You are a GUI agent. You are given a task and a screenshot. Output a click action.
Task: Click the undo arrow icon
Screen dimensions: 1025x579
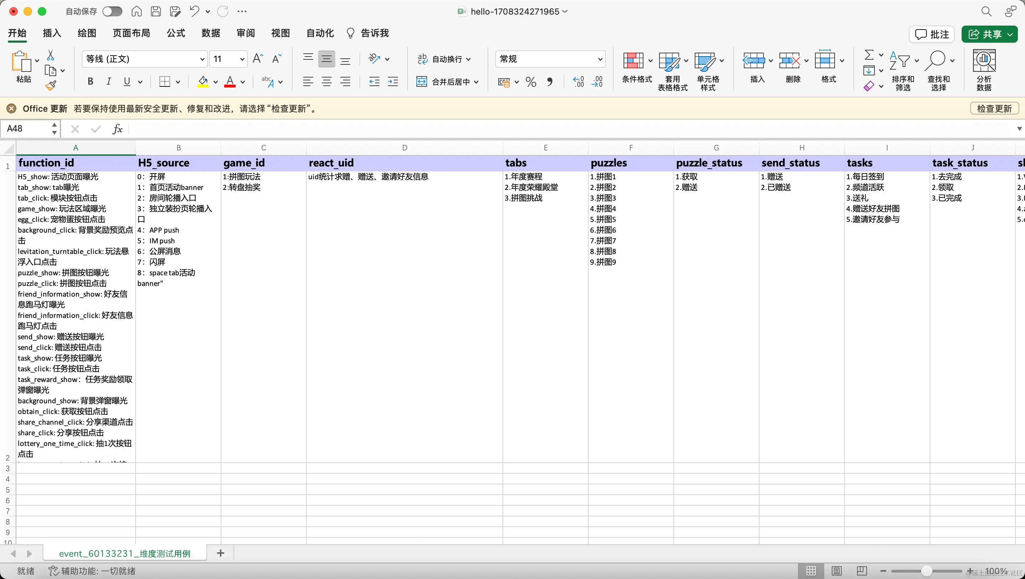(194, 11)
